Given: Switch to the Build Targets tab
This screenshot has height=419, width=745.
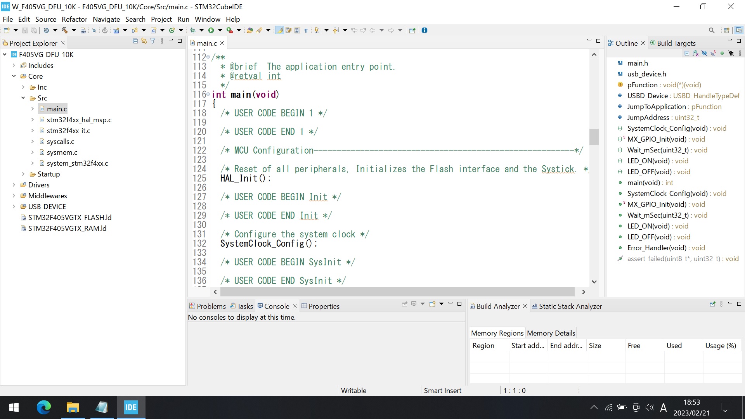Looking at the screenshot, I should pyautogui.click(x=673, y=43).
